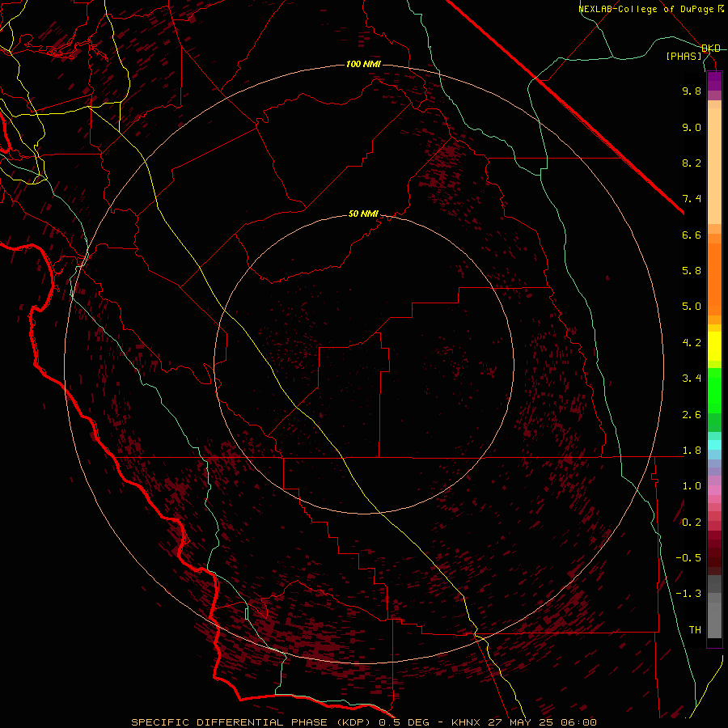This screenshot has width=728, height=728.
Task: Click the BKD label above the color scale
Action: 711,49
